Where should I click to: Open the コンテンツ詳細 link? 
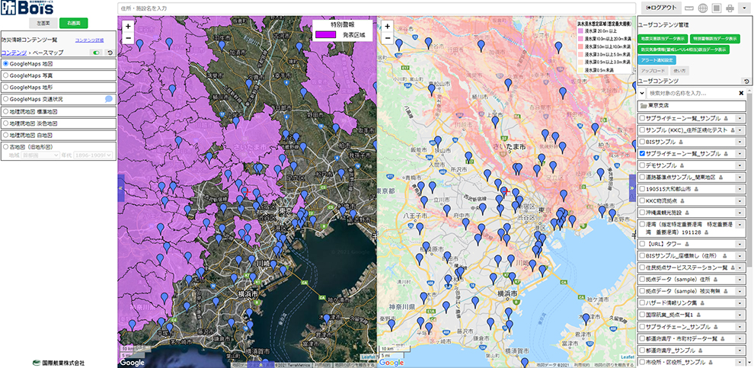(x=89, y=41)
